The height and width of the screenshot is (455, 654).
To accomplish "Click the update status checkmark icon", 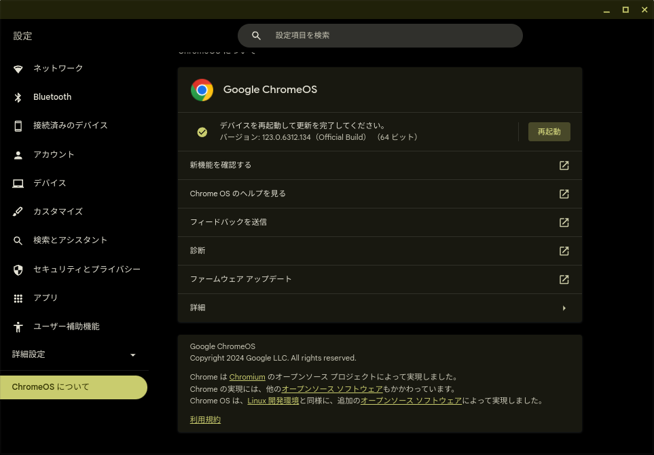I will [x=202, y=132].
